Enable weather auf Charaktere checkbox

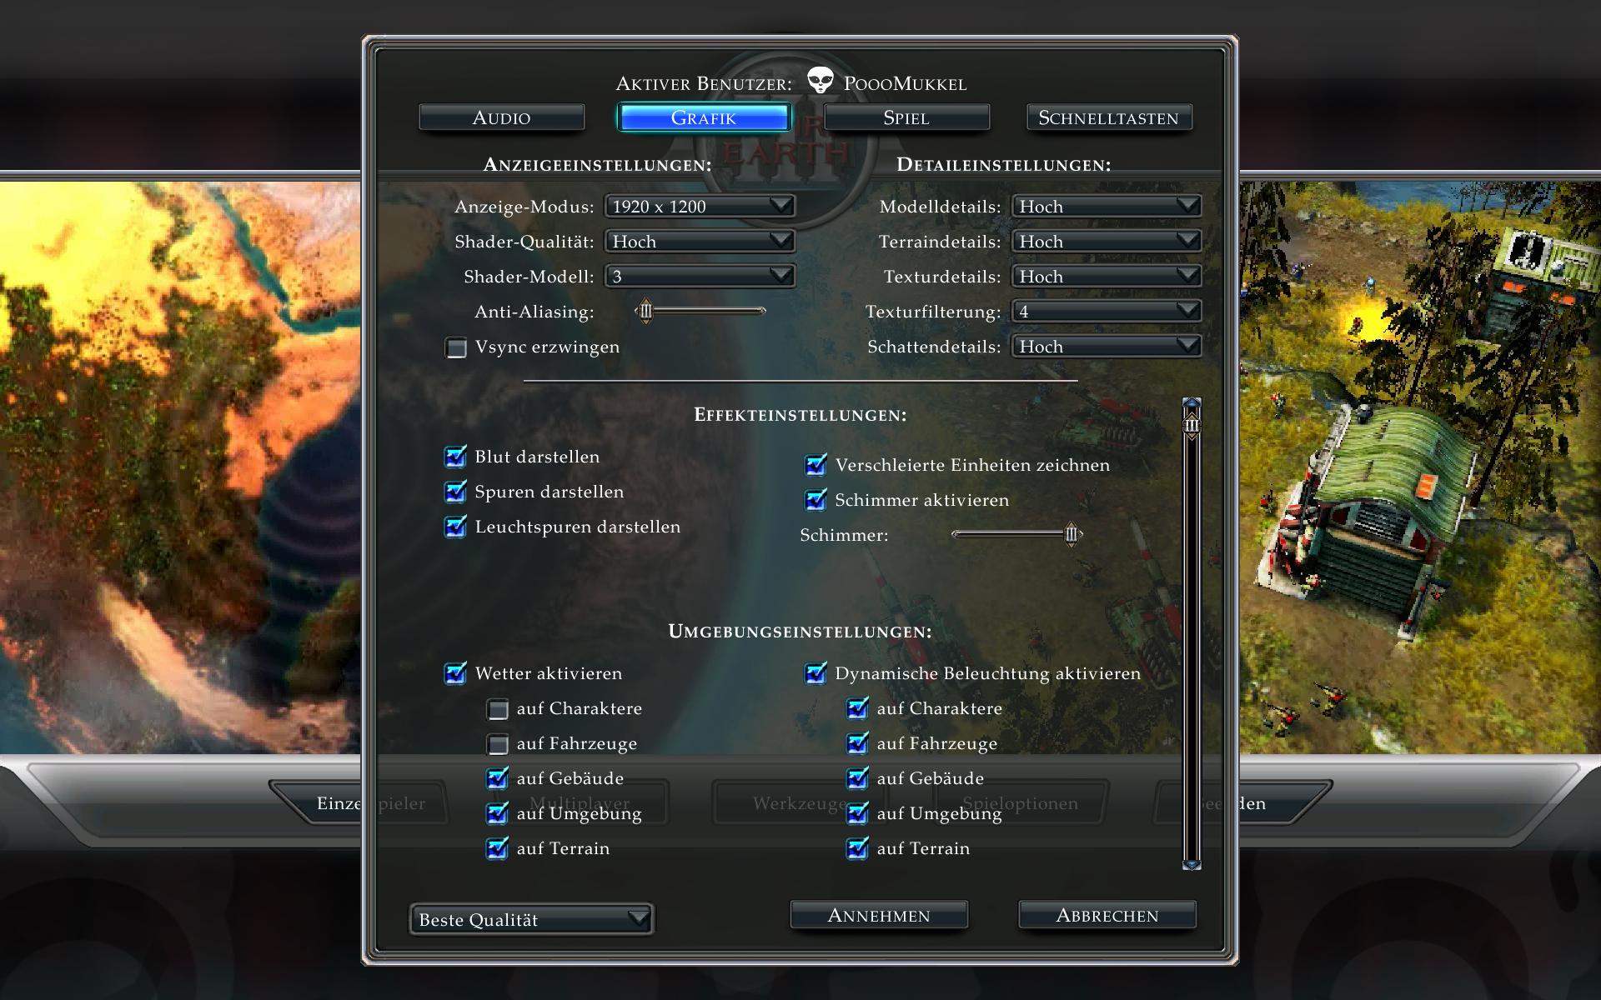[498, 709]
